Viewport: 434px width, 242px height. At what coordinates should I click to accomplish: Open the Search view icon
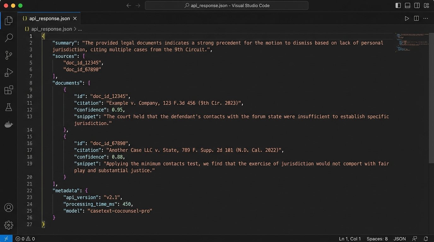9,38
